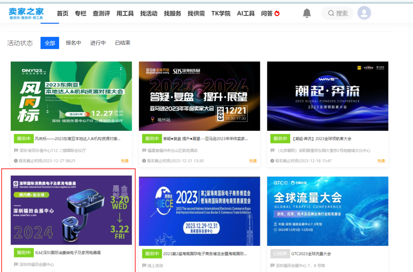This screenshot has width=413, height=272.
Task: Filter activities by 进行中
Action: tap(98, 43)
